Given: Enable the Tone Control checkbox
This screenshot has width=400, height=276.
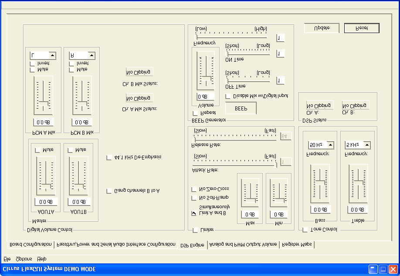Looking at the screenshot, I should [305, 229].
